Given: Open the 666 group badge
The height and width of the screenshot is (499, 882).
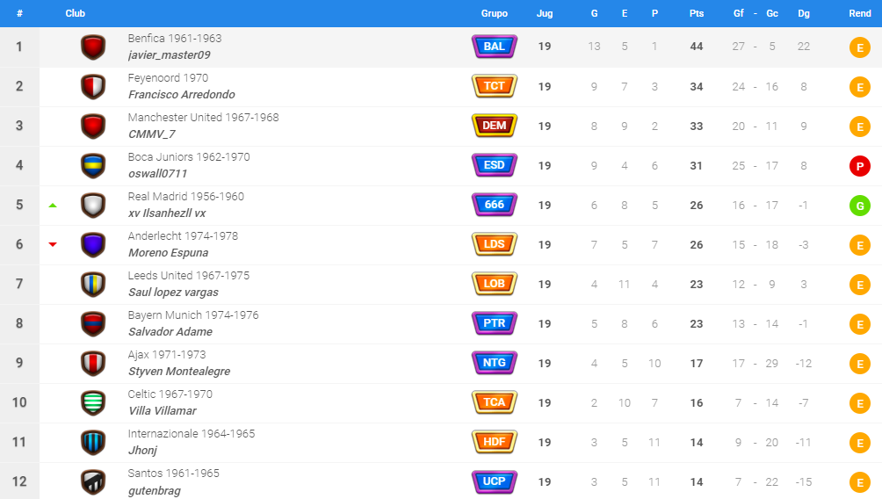Looking at the screenshot, I should (x=495, y=205).
